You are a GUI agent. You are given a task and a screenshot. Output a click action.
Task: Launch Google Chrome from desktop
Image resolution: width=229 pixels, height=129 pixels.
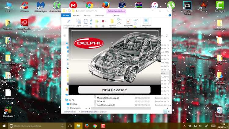point(89,5)
